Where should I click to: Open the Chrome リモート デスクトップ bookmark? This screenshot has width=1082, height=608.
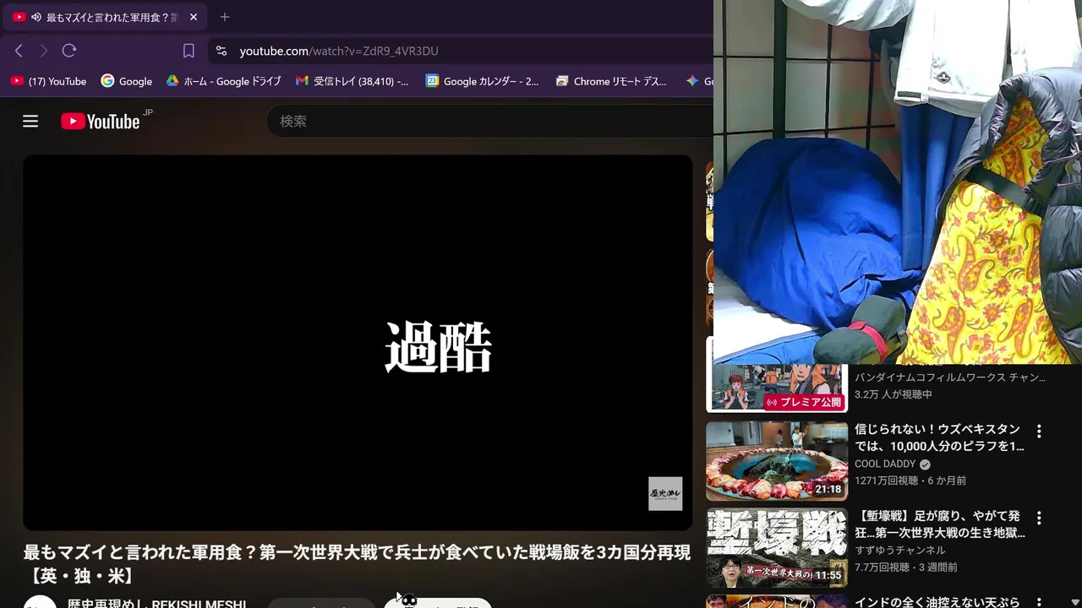click(x=612, y=81)
